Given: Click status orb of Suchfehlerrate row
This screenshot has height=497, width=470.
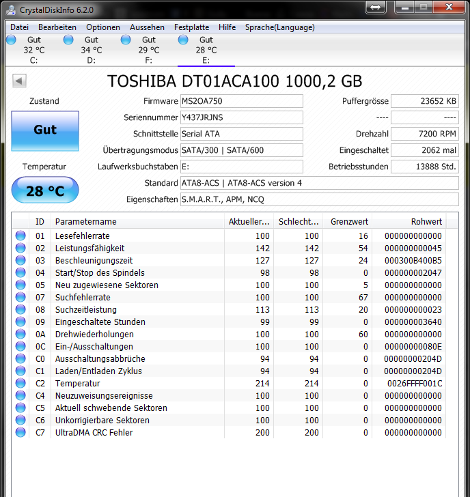Looking at the screenshot, I should pos(20,297).
